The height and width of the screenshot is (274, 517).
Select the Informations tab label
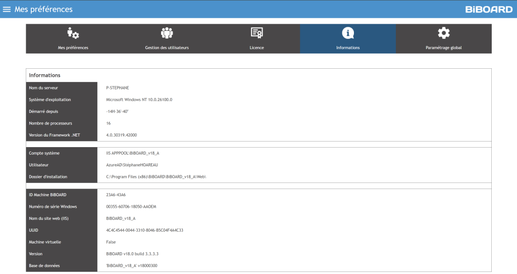[348, 48]
